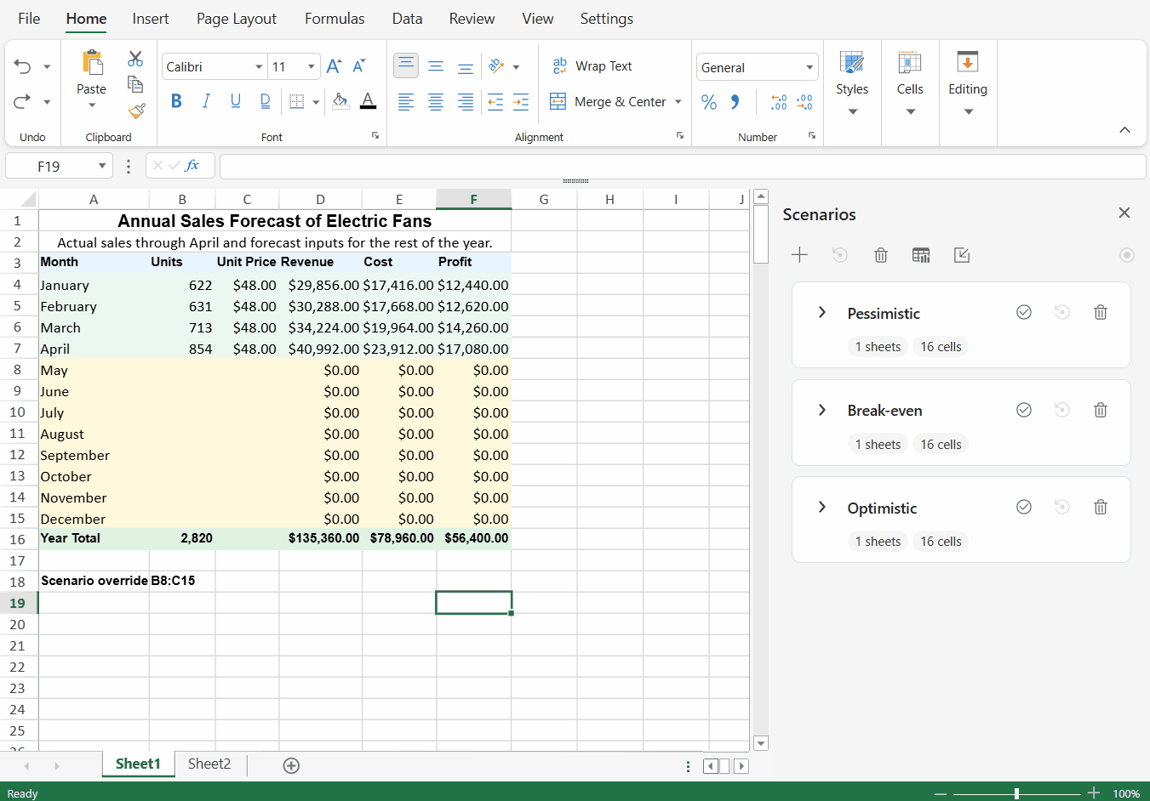Increase font size with larger A icon
Image resolution: width=1150 pixels, height=801 pixels.
334,66
